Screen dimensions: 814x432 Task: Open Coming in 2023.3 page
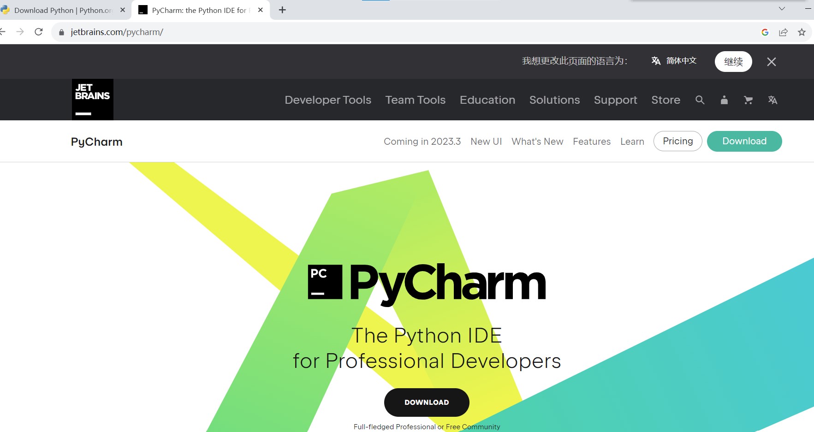[x=422, y=142]
